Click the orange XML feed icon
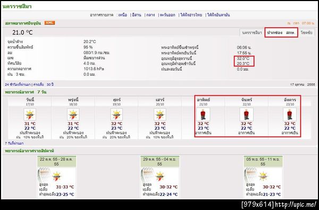 click(49, 23)
